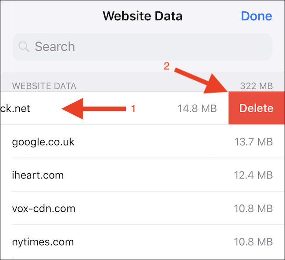Click the swiped ck.net row label
Image resolution: width=285 pixels, height=260 pixels.
pyautogui.click(x=16, y=108)
